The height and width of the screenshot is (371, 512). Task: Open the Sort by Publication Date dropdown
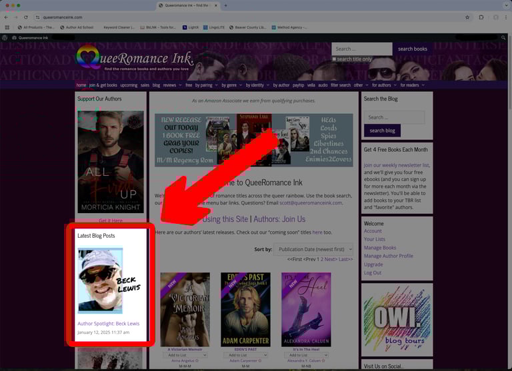click(313, 249)
